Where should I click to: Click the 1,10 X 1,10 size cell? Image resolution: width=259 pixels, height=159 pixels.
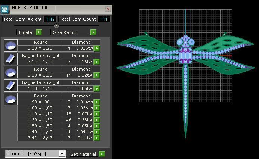click(40, 114)
